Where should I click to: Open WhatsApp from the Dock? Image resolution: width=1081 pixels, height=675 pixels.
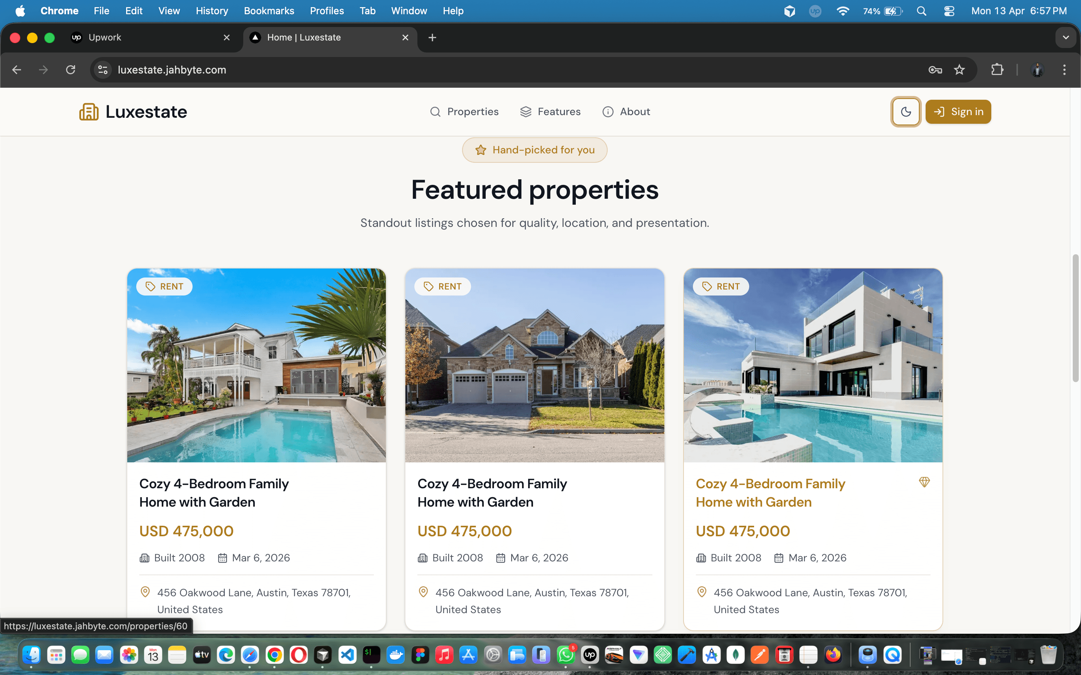tap(566, 655)
